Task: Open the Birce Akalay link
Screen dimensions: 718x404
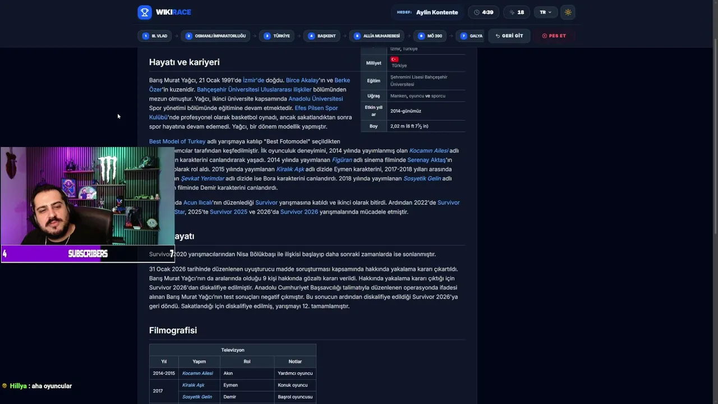Action: (x=302, y=80)
